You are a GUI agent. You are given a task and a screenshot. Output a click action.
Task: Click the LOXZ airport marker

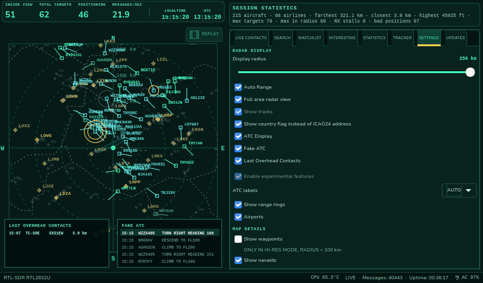tap(15, 130)
